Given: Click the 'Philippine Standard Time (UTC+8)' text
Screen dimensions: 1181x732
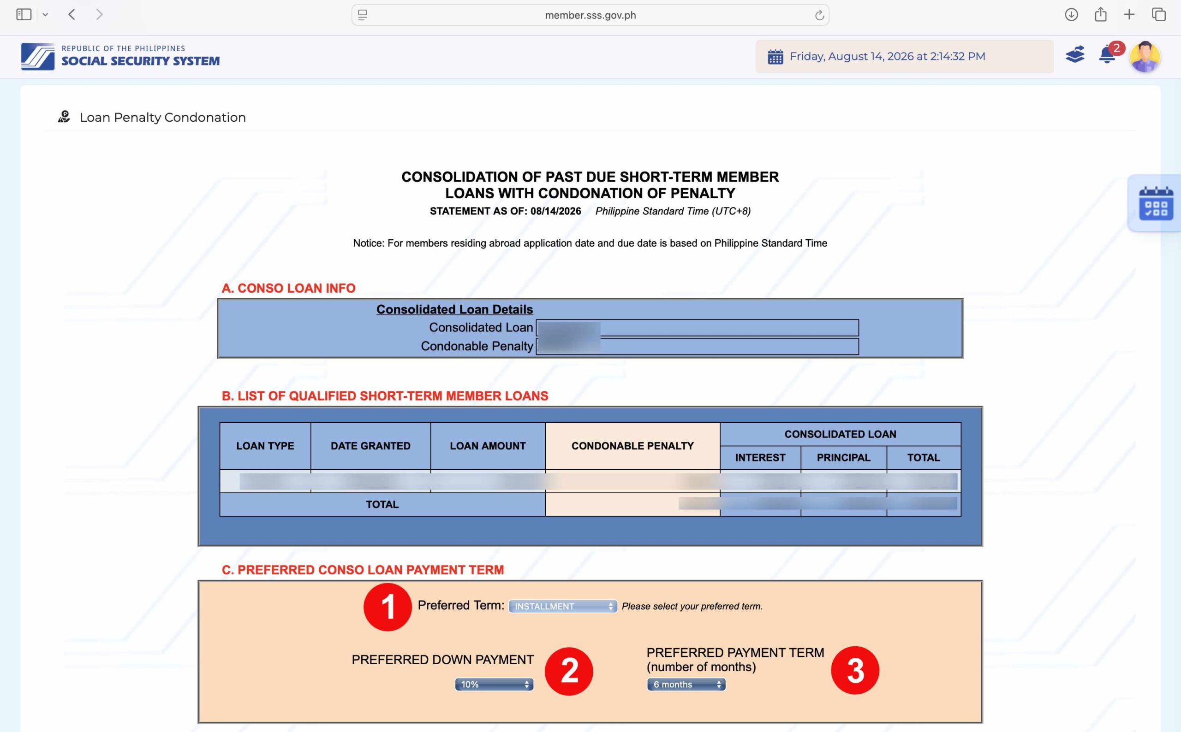Looking at the screenshot, I should point(673,211).
